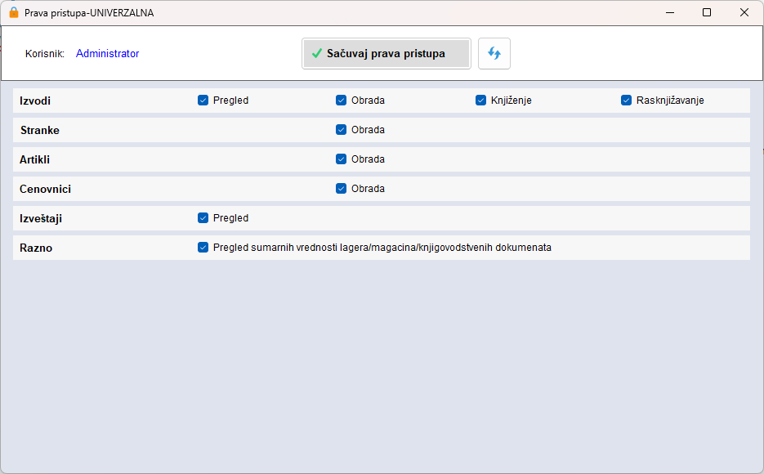Uncheck Obrada in the Stranke row
The height and width of the screenshot is (474, 764).
pos(341,130)
